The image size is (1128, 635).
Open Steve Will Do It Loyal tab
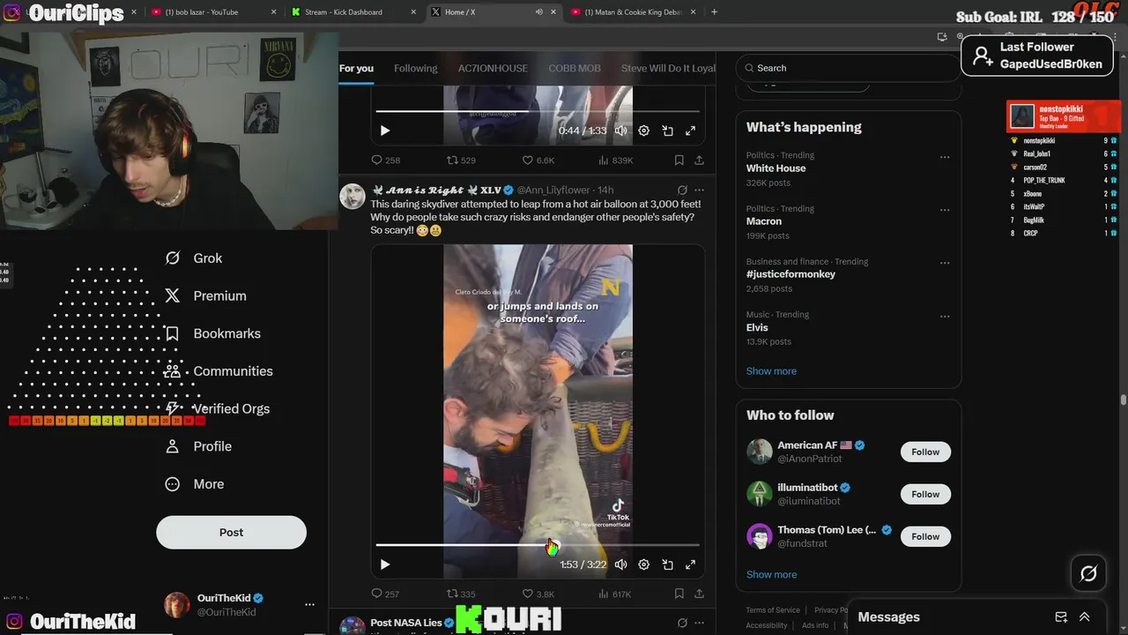(668, 68)
